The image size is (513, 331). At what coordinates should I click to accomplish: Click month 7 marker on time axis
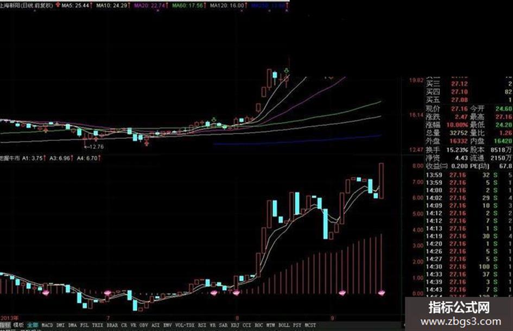(108, 318)
